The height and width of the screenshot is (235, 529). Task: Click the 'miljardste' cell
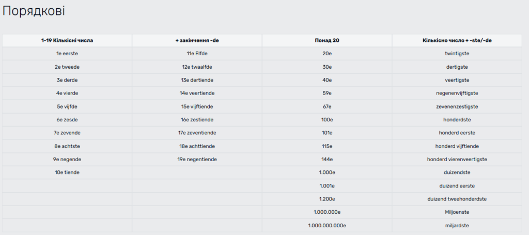(457, 225)
